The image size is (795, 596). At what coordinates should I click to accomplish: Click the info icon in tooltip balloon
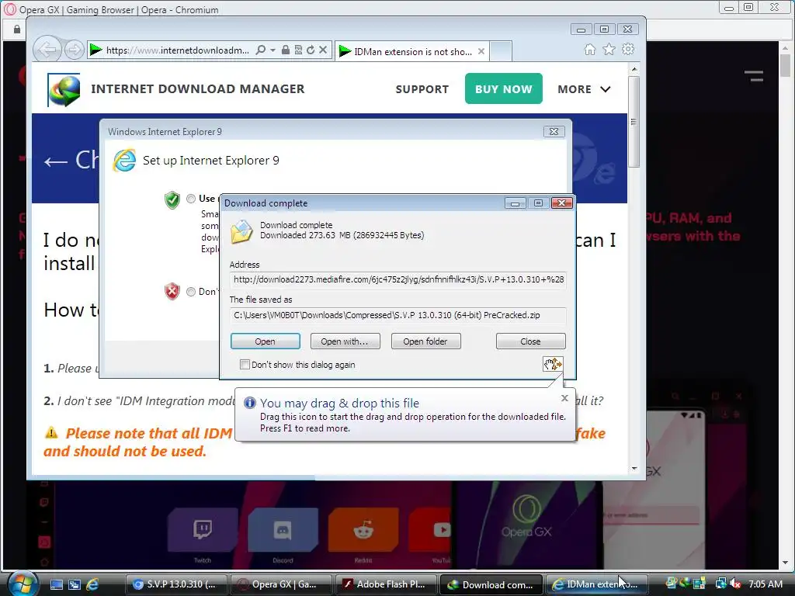(250, 403)
